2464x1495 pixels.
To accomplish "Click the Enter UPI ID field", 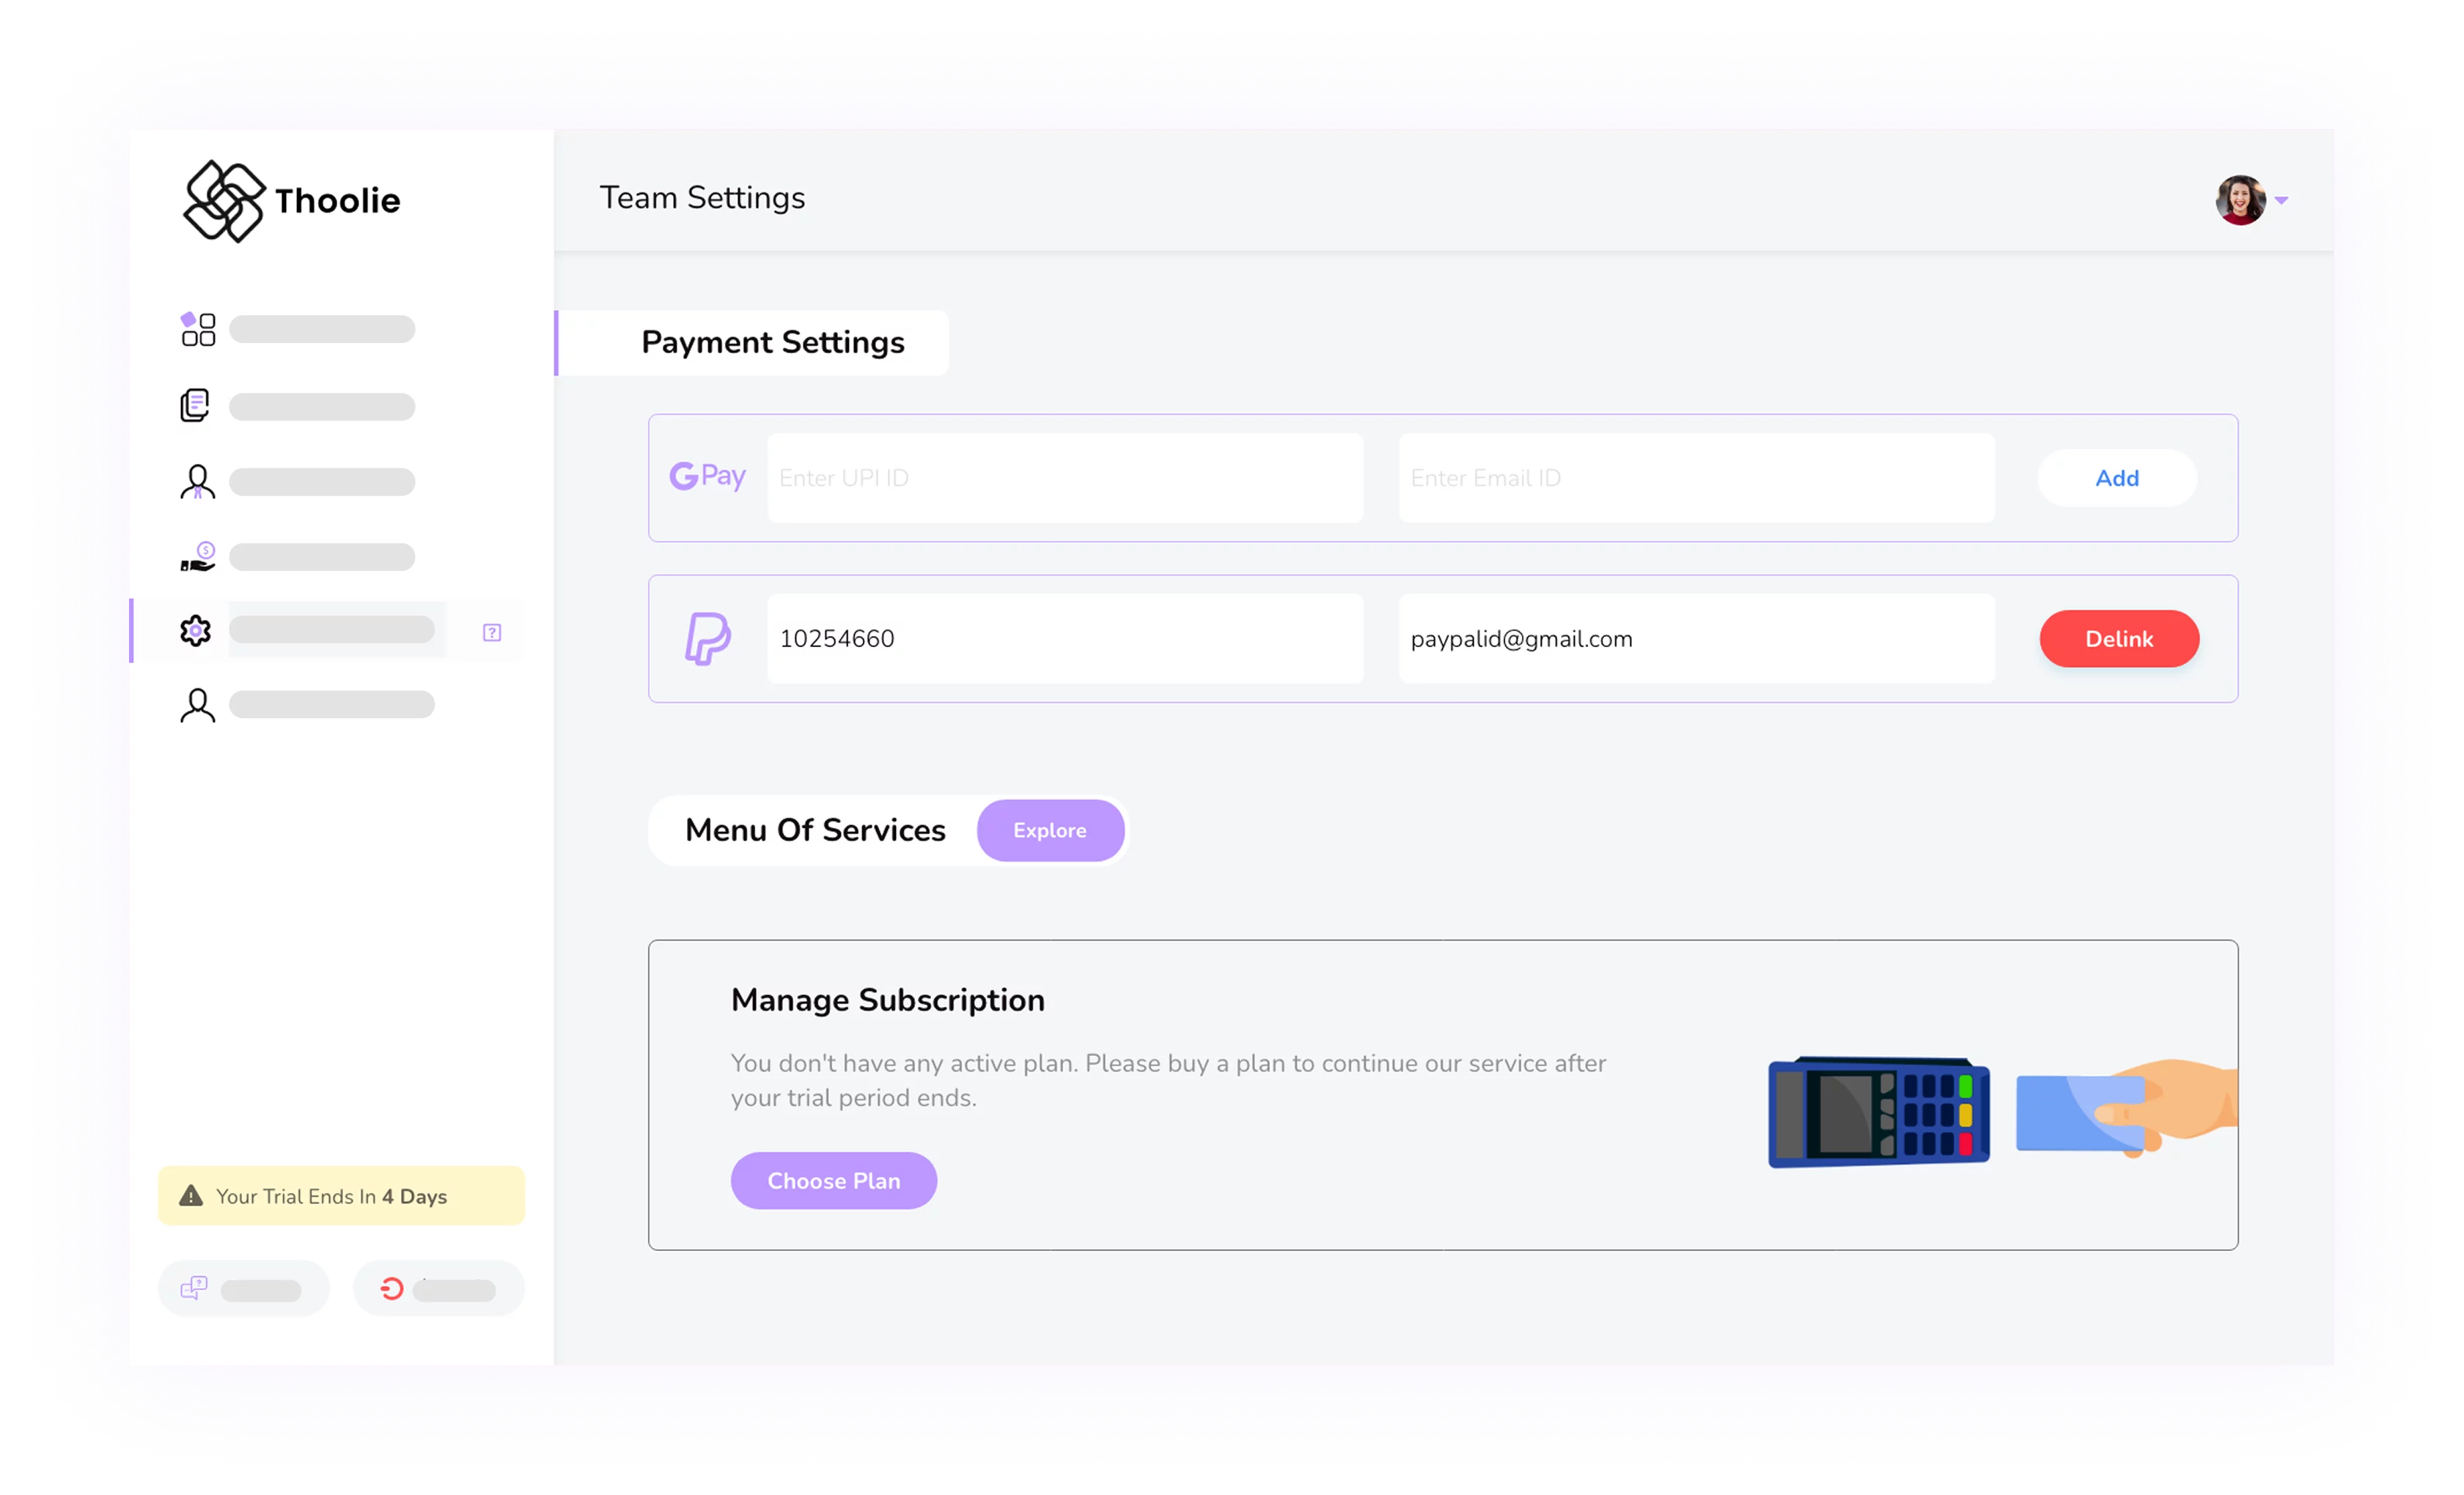I will pyautogui.click(x=1065, y=478).
